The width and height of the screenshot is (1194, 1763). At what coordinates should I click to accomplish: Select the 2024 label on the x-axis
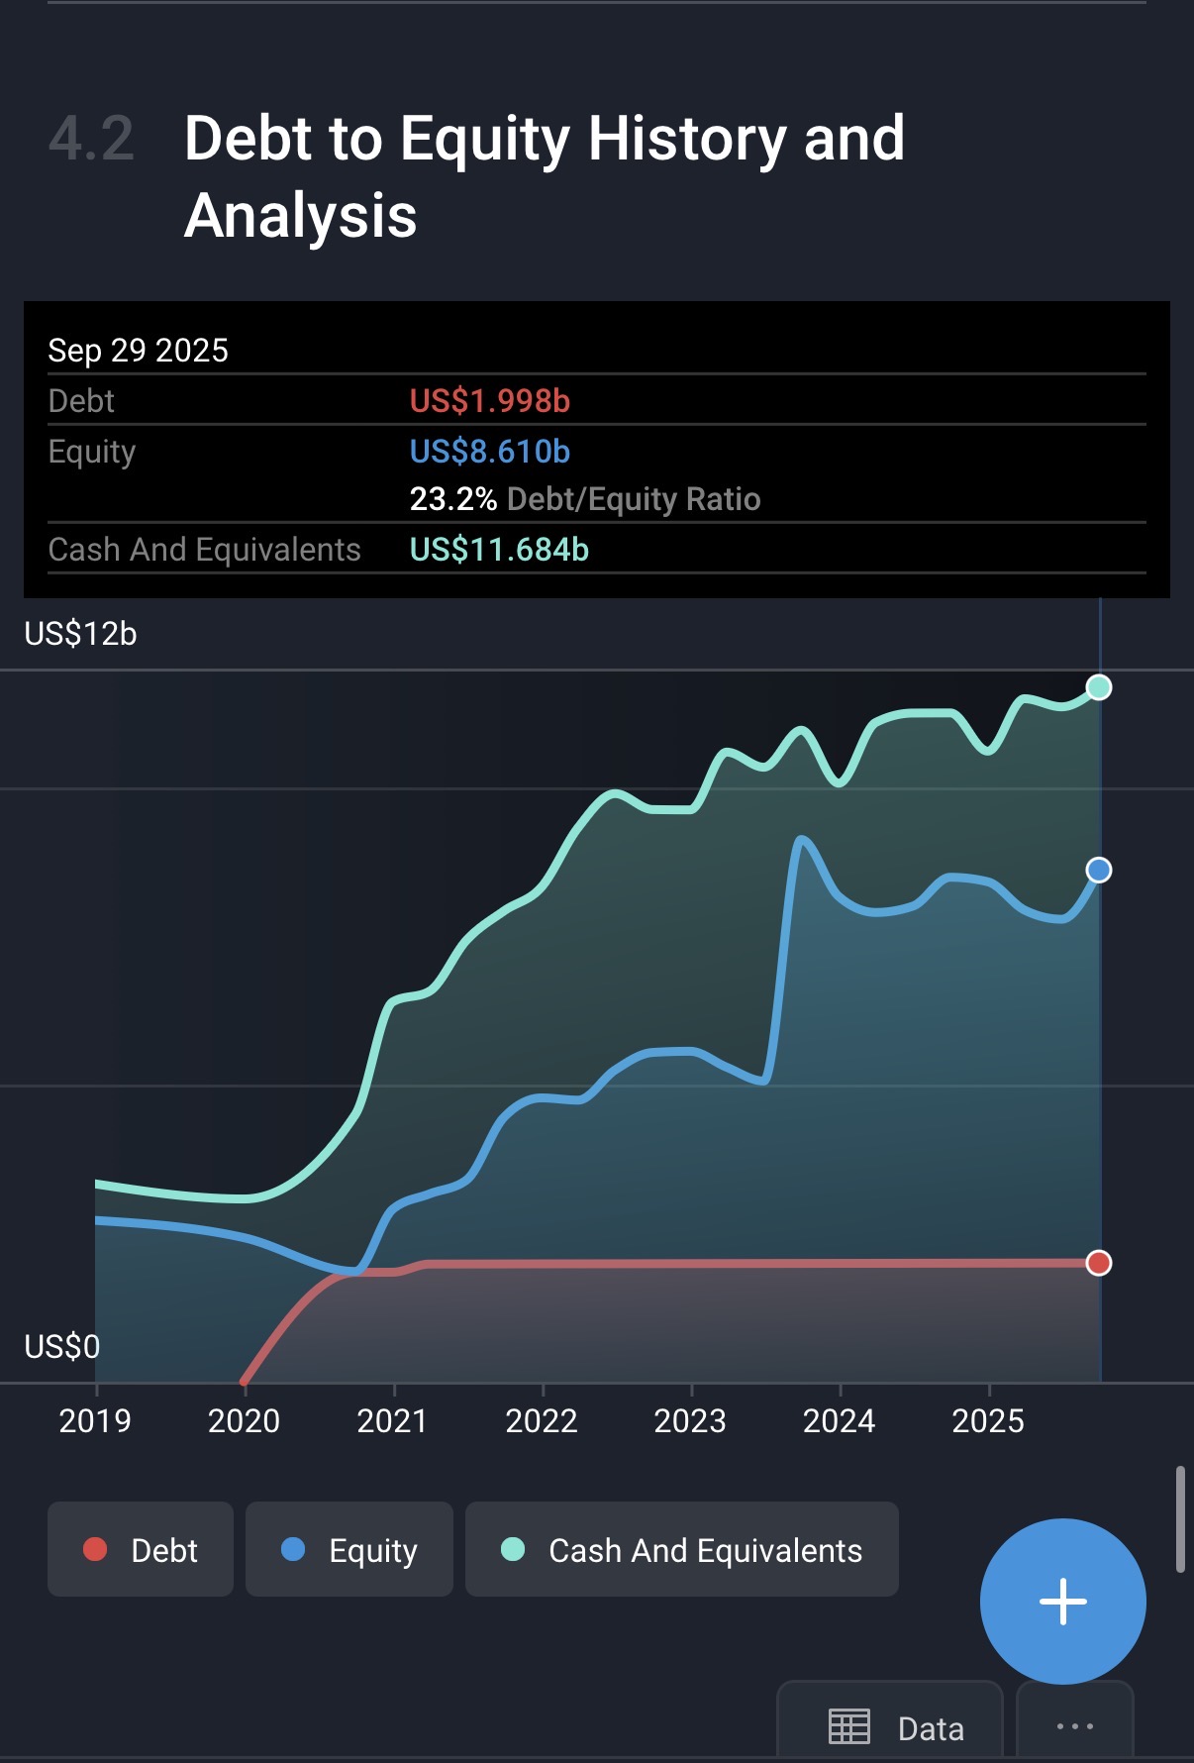(x=839, y=1420)
